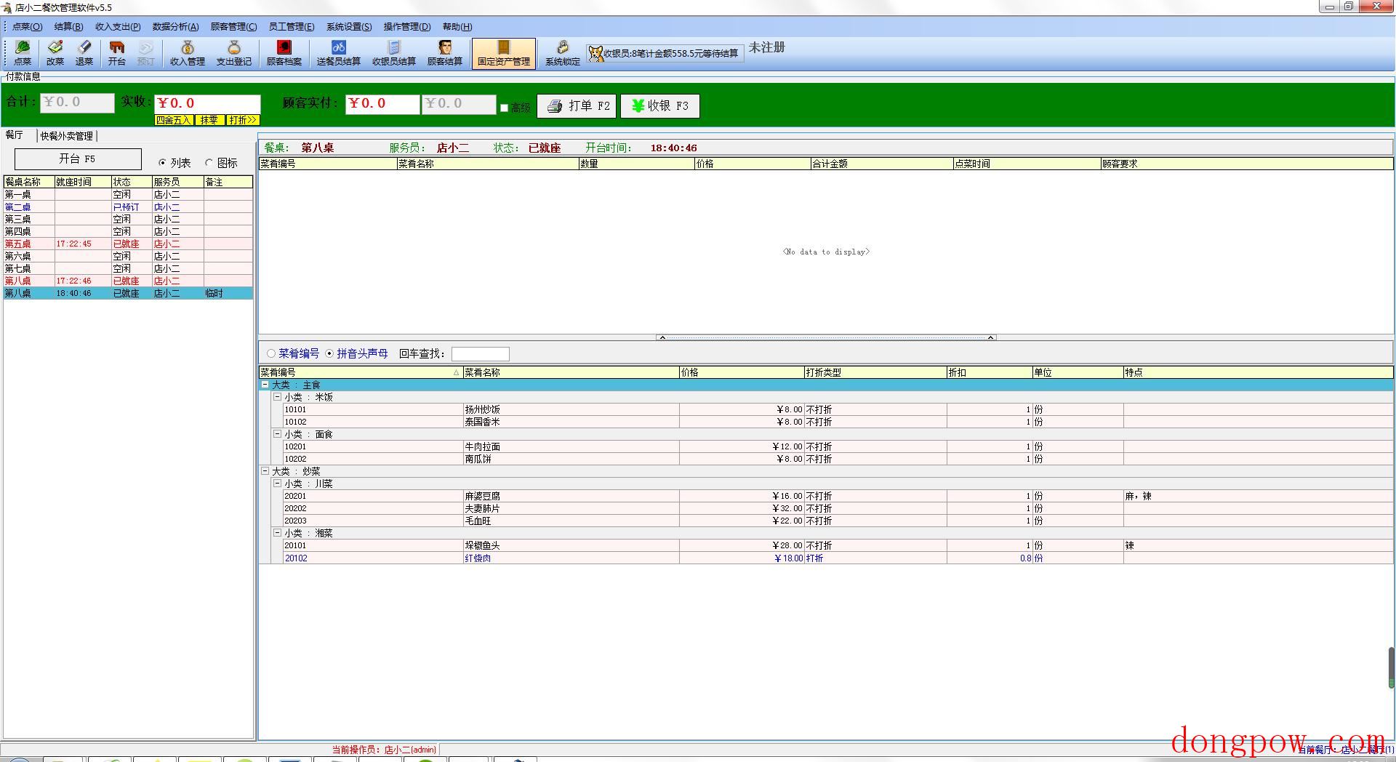
Task: Open 收银员结算 cashier settlement icon
Action: (x=394, y=54)
